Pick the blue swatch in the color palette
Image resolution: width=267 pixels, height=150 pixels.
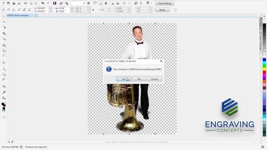click(264, 60)
